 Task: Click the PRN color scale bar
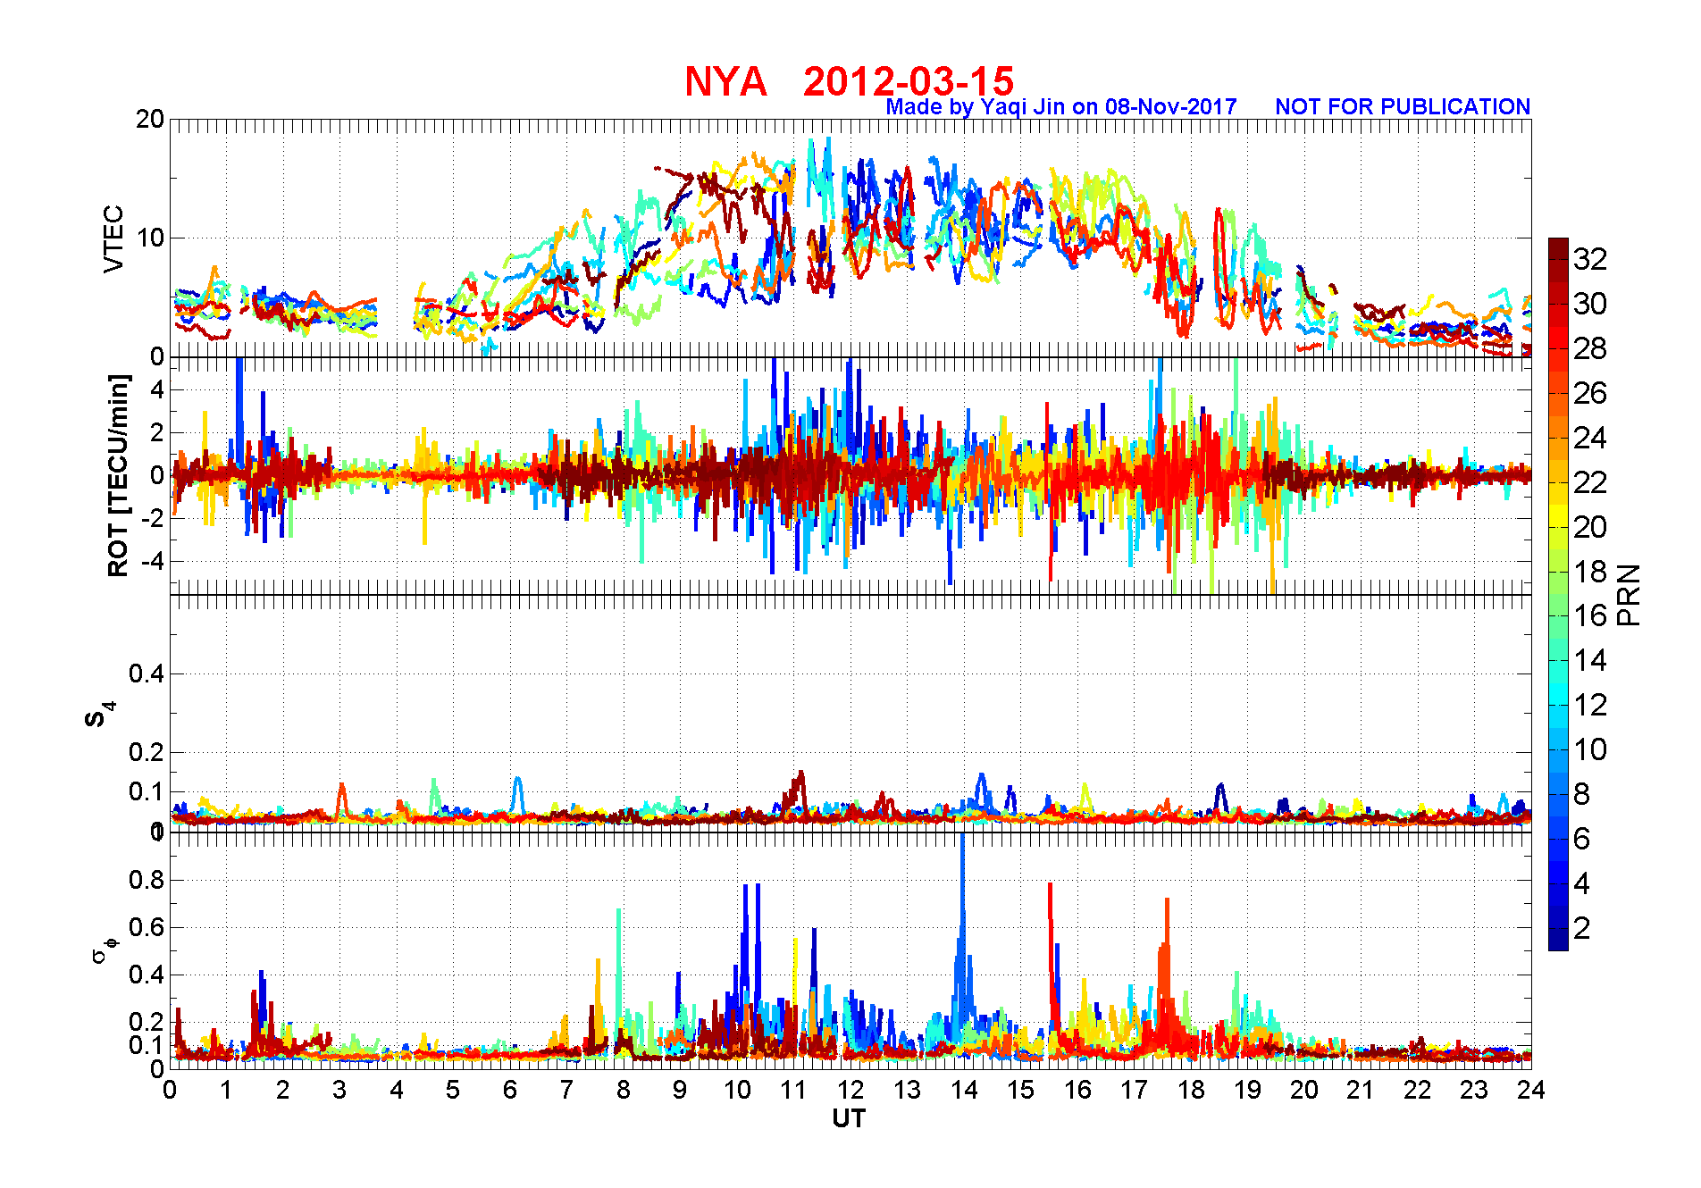1558,594
